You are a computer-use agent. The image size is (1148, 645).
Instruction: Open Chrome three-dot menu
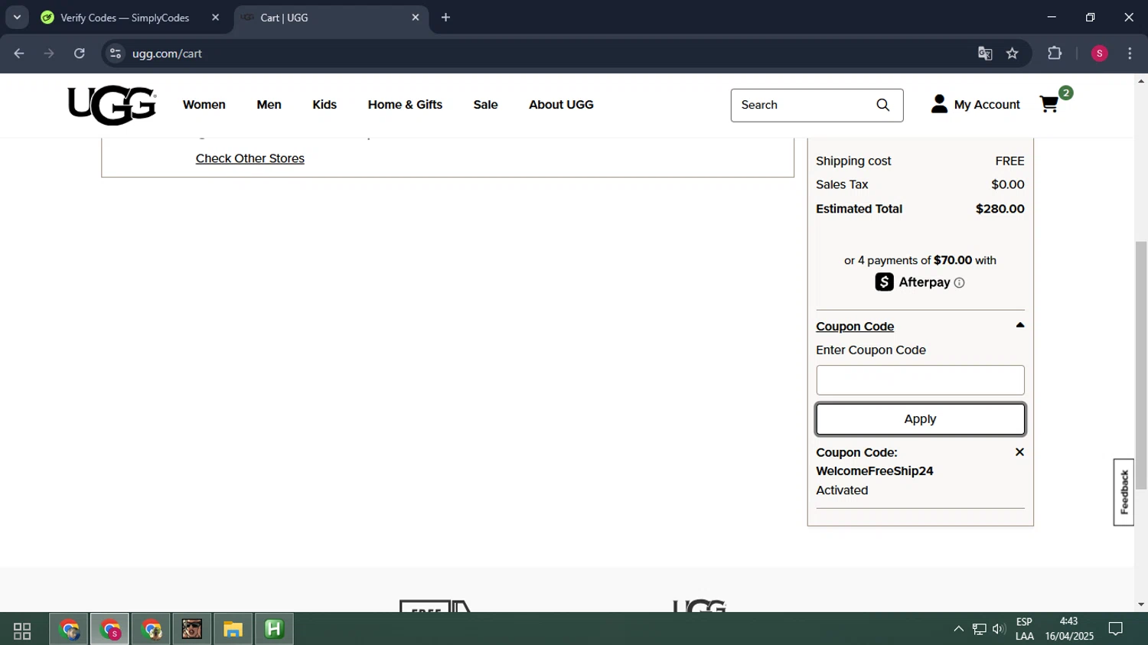click(x=1130, y=54)
